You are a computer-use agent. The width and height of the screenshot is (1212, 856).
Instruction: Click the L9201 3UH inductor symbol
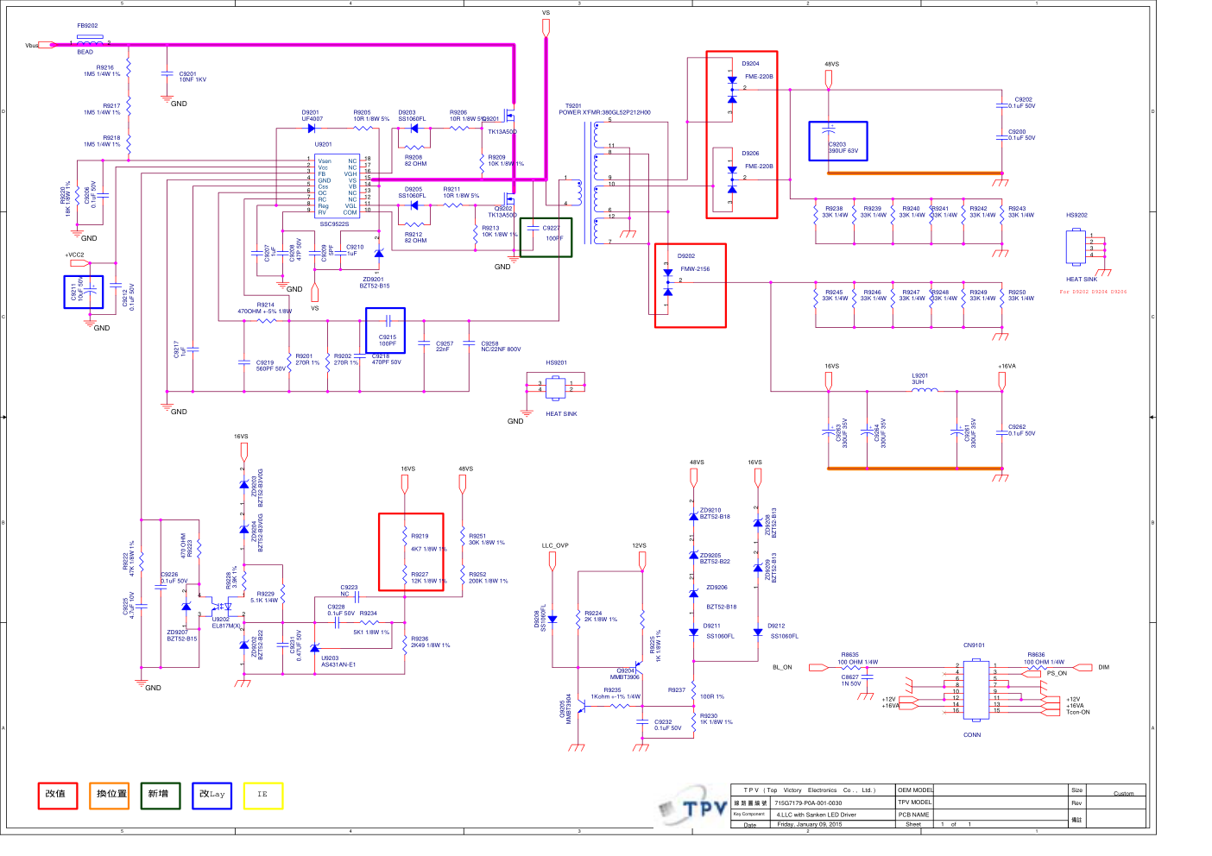925,390
